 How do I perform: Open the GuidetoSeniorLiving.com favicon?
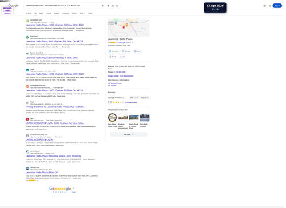click(x=27, y=135)
